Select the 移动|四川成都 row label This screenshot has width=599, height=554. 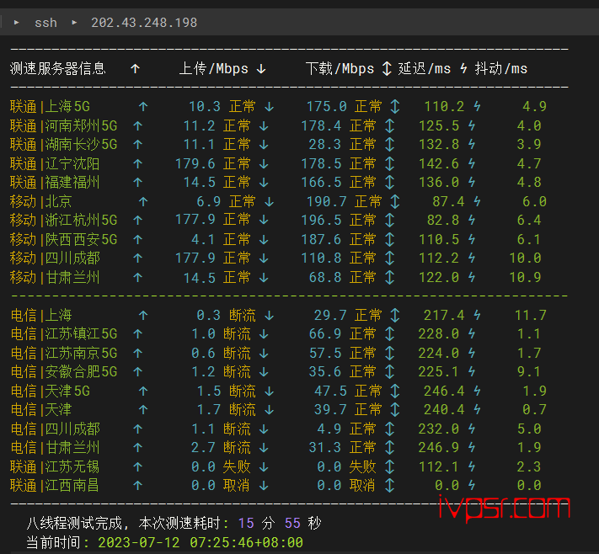tap(55, 258)
